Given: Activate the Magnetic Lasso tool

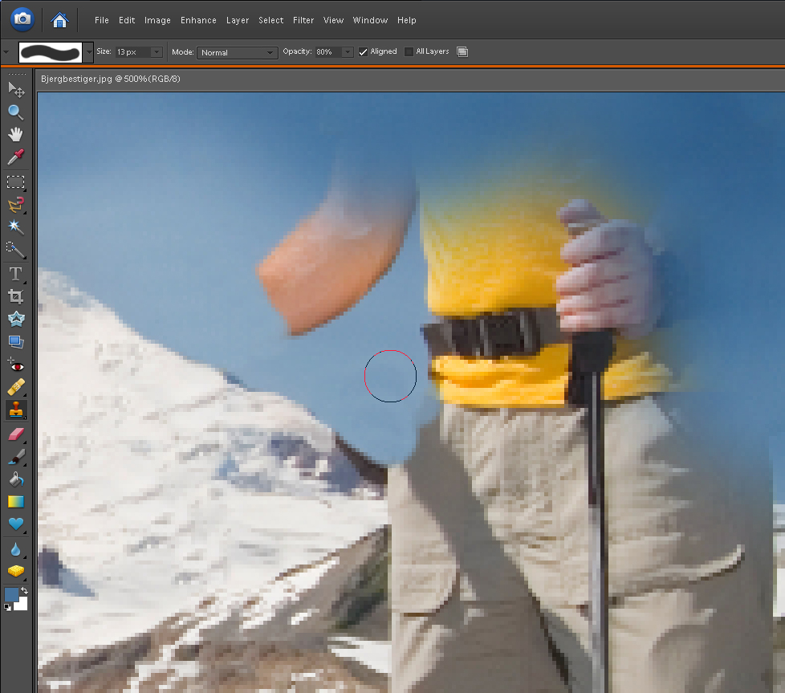Looking at the screenshot, I should [15, 205].
